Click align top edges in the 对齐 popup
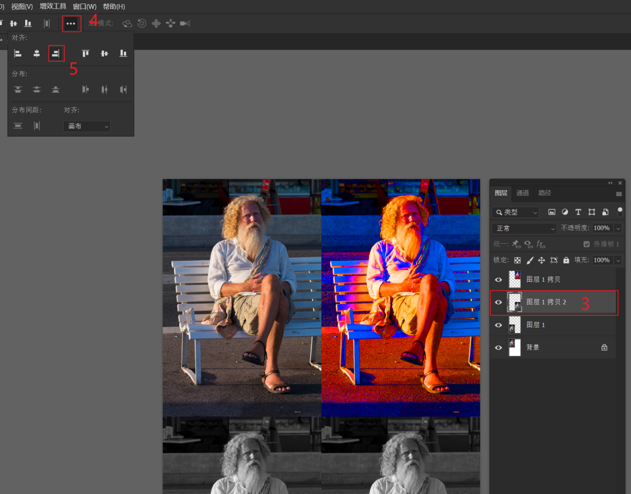The image size is (631, 494). (85, 54)
